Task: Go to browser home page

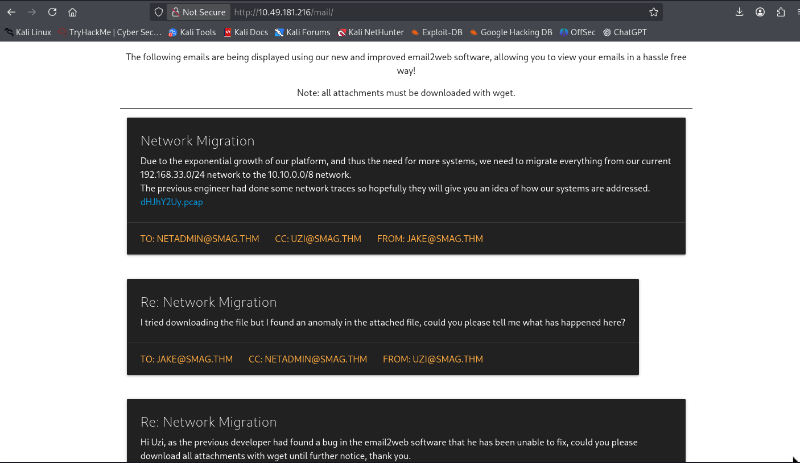Action: 72,12
